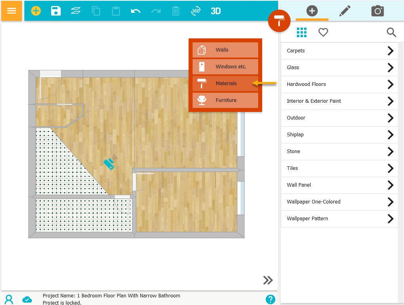This screenshot has width=404, height=305.
Task: Select the camera tab
Action: point(377,11)
